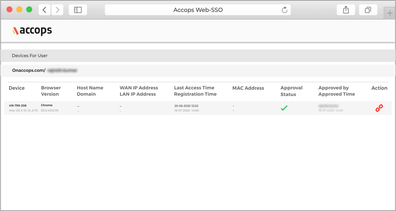Click the Devices For User heading bar

click(30, 56)
